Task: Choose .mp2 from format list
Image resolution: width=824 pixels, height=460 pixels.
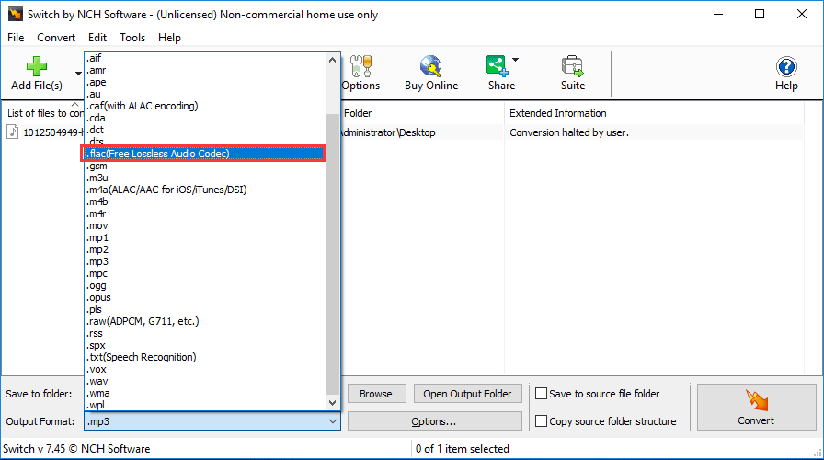Action: 205,249
